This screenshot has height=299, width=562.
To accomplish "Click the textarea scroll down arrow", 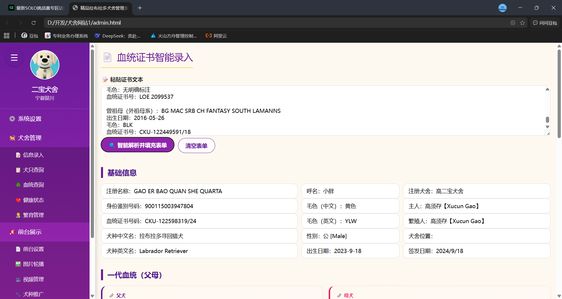I will pyautogui.click(x=547, y=127).
